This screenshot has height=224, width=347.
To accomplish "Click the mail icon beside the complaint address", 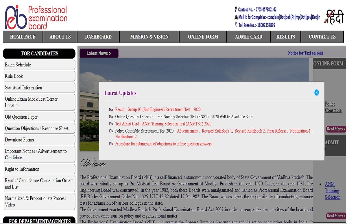I will 236,17.
